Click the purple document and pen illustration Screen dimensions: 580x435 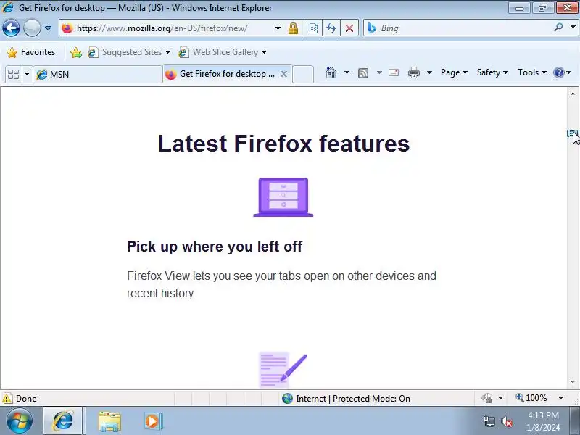[283, 370]
